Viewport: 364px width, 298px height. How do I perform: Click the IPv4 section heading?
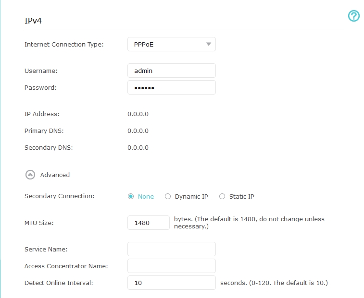tap(34, 21)
